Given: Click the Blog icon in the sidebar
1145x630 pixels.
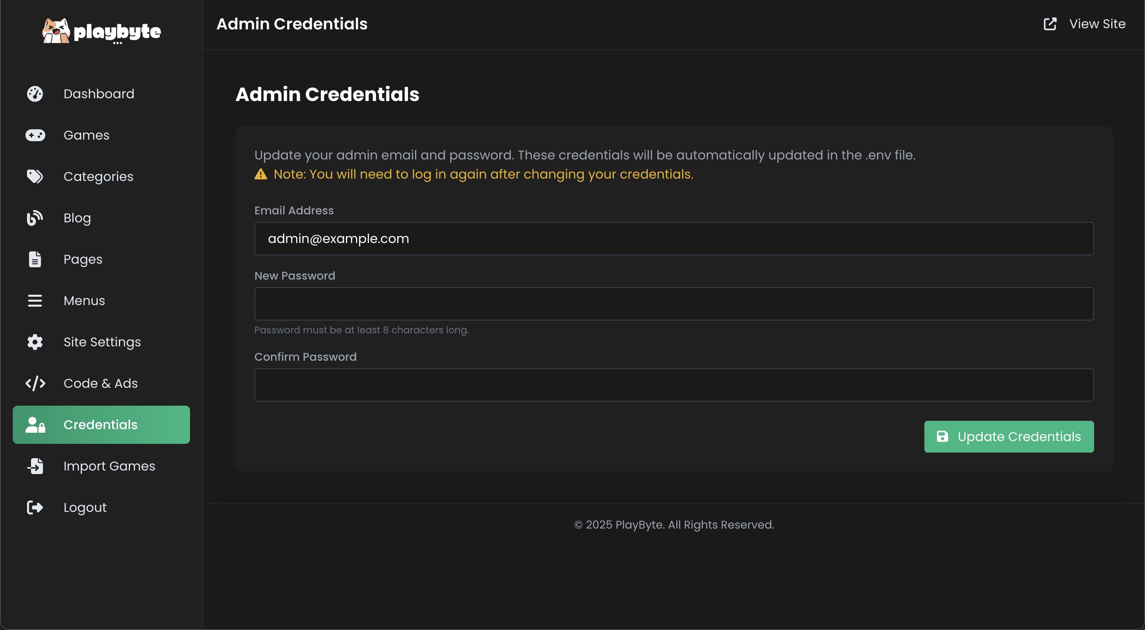Looking at the screenshot, I should point(35,218).
